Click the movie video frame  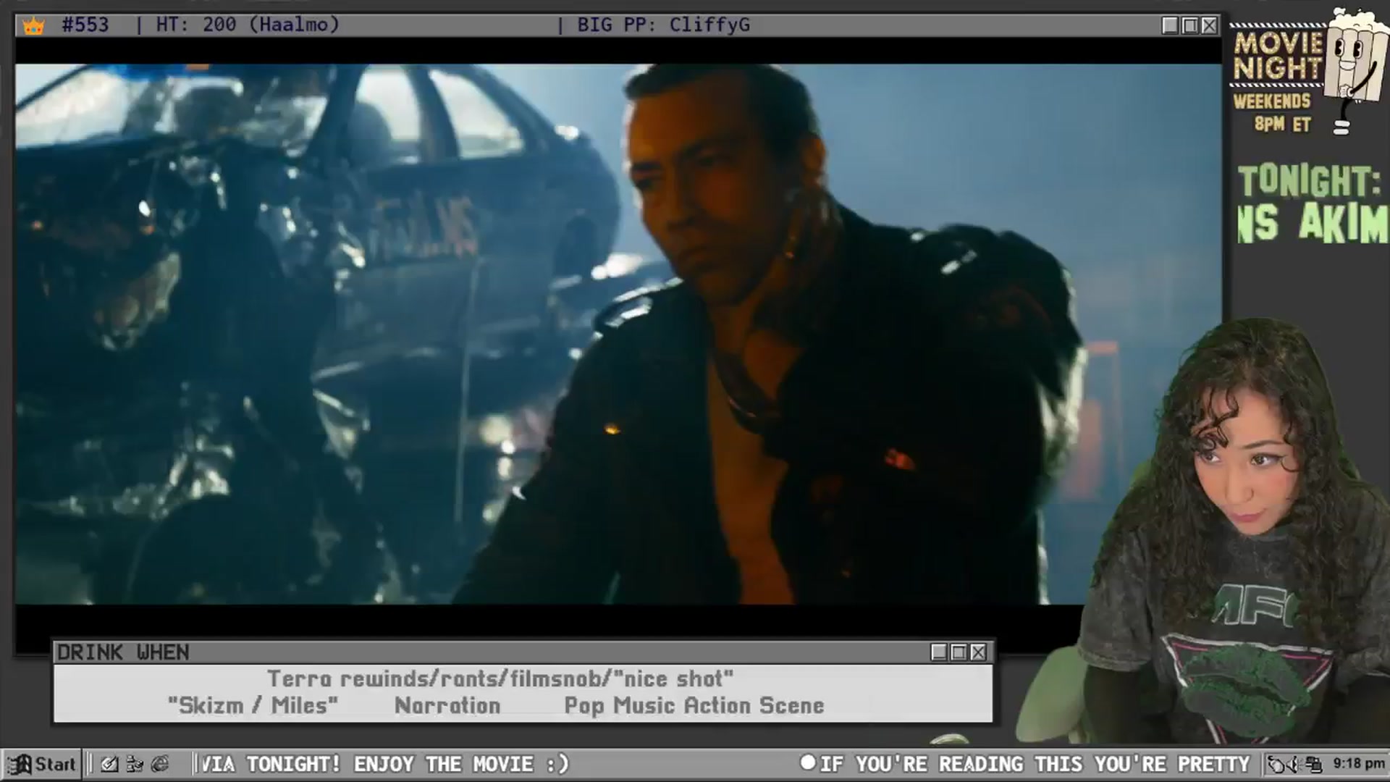coord(618,334)
